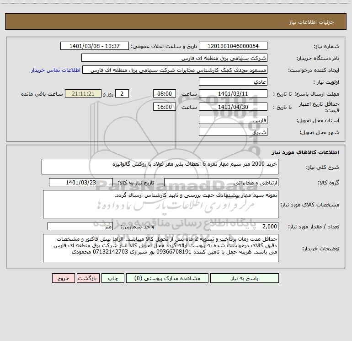
Task: Click the label استان محل تحویل
Action: (318, 121)
